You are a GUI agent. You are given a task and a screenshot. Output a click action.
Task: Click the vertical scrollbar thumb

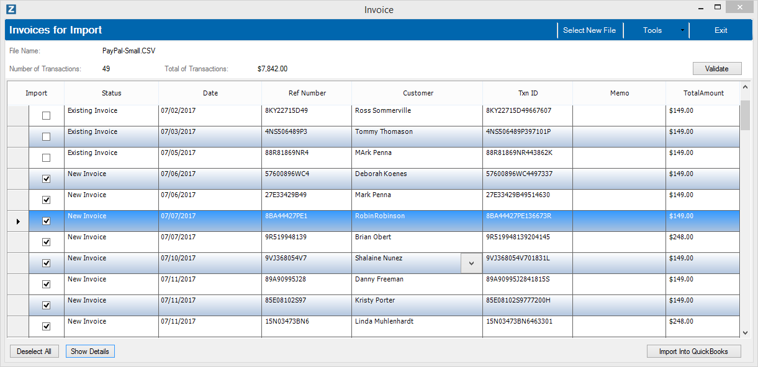745,113
